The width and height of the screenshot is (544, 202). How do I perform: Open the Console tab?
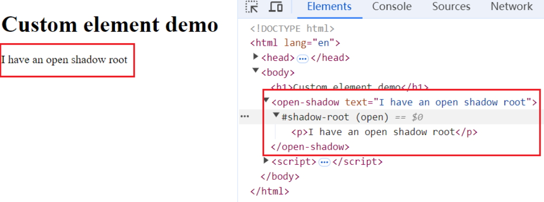pos(392,7)
